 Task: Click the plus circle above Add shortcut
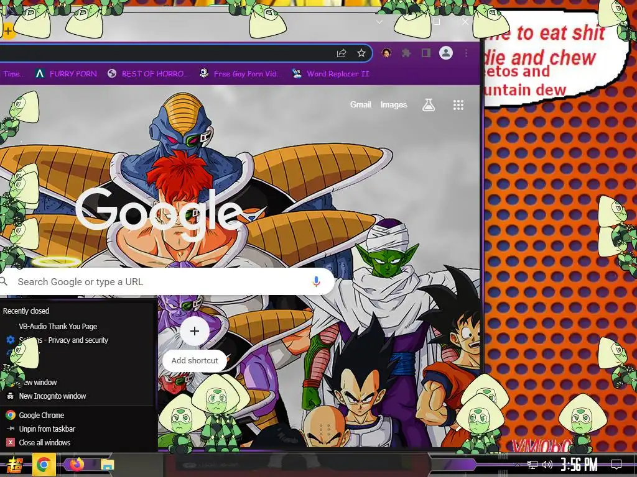pos(195,331)
